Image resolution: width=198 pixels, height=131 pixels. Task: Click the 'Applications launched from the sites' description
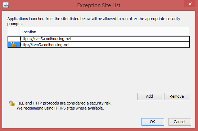(x=94, y=19)
